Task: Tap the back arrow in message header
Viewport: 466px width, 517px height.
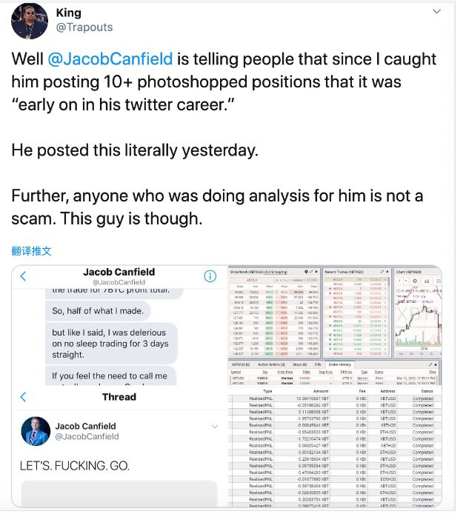Action: click(23, 276)
